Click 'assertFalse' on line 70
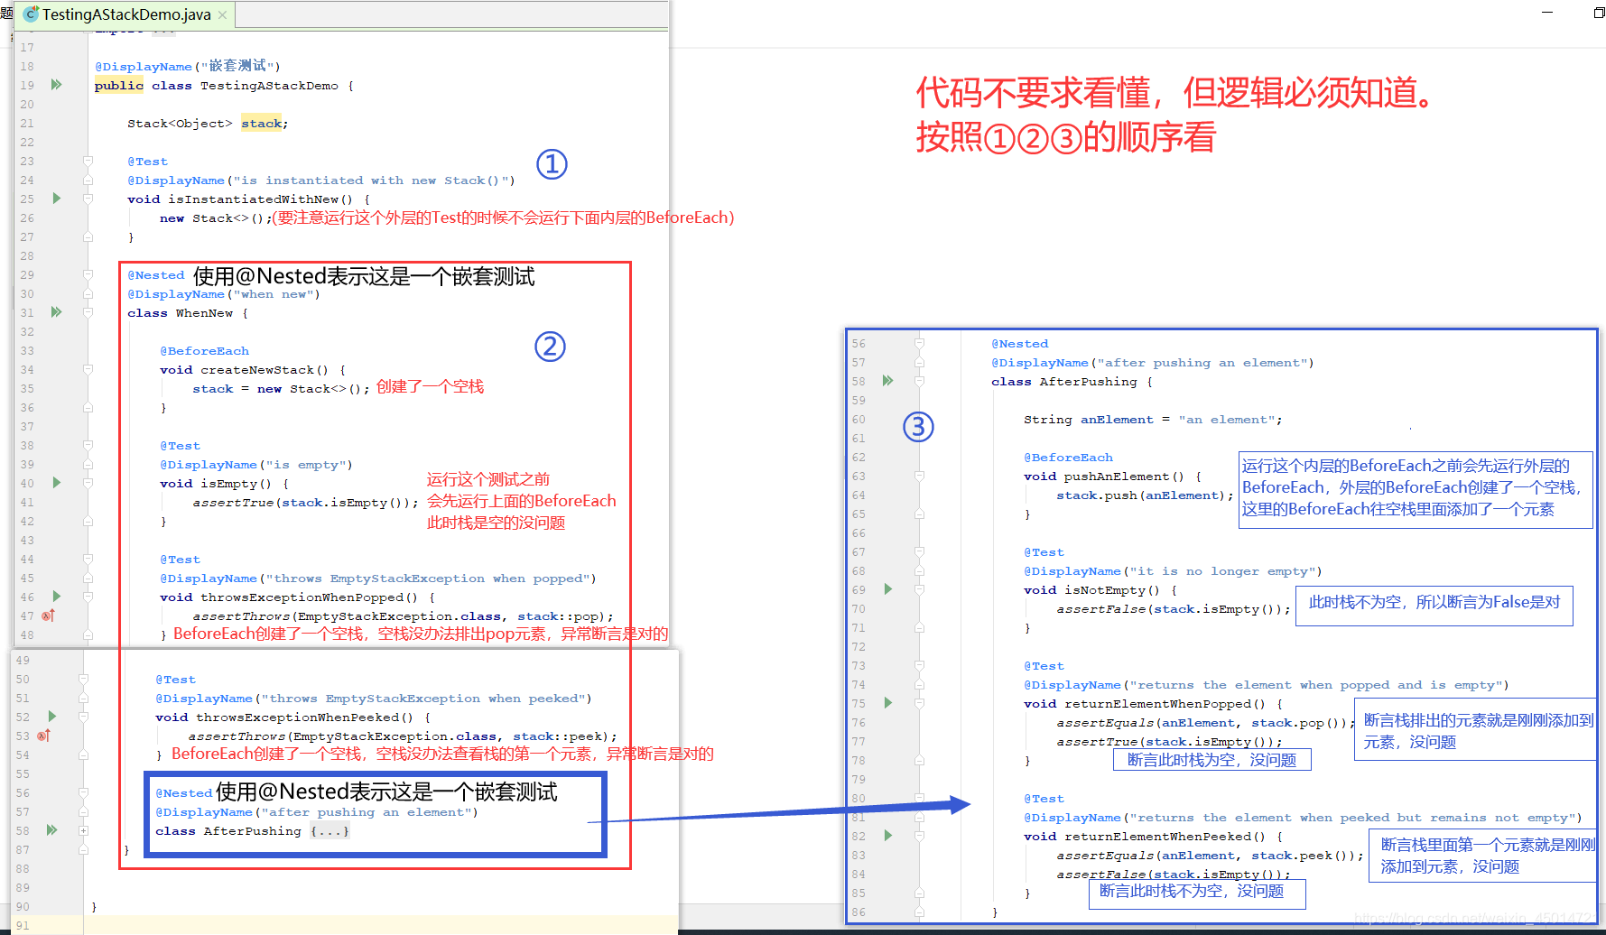The height and width of the screenshot is (935, 1606). (1101, 609)
